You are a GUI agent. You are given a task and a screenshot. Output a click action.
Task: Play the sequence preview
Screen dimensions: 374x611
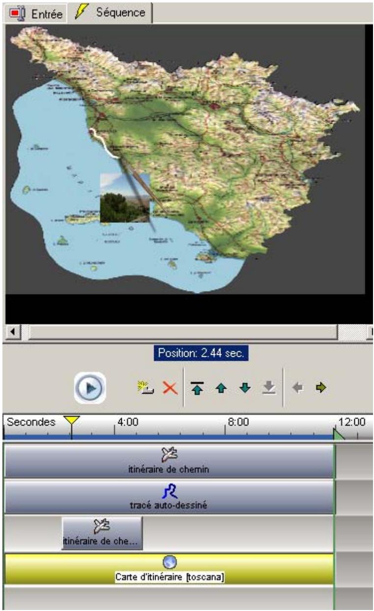tap(90, 388)
